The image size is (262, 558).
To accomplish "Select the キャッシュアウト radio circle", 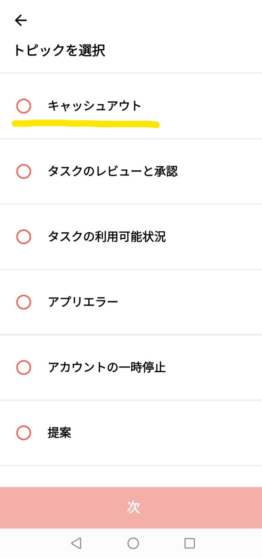I will pos(24,106).
